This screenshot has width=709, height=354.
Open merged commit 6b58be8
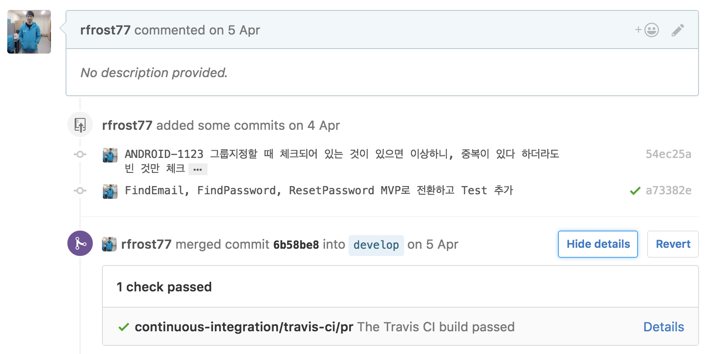[296, 245]
